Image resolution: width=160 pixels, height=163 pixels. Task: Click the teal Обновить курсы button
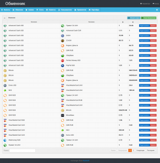pyautogui.click(x=134, y=18)
